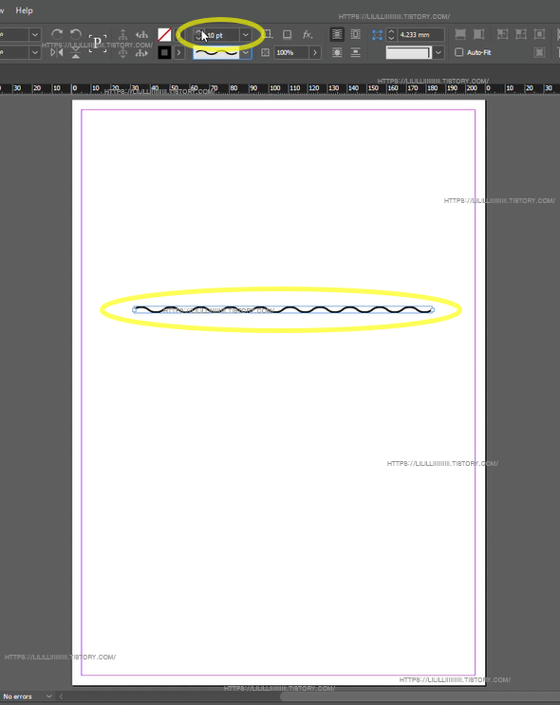Click the 4.233 mm corner size field
The image size is (560, 705).
pyautogui.click(x=421, y=34)
